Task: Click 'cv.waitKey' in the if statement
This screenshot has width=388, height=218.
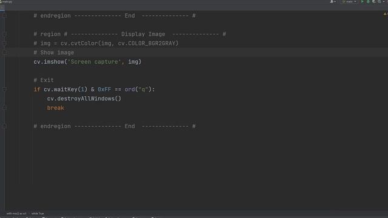Action: pyautogui.click(x=61, y=90)
